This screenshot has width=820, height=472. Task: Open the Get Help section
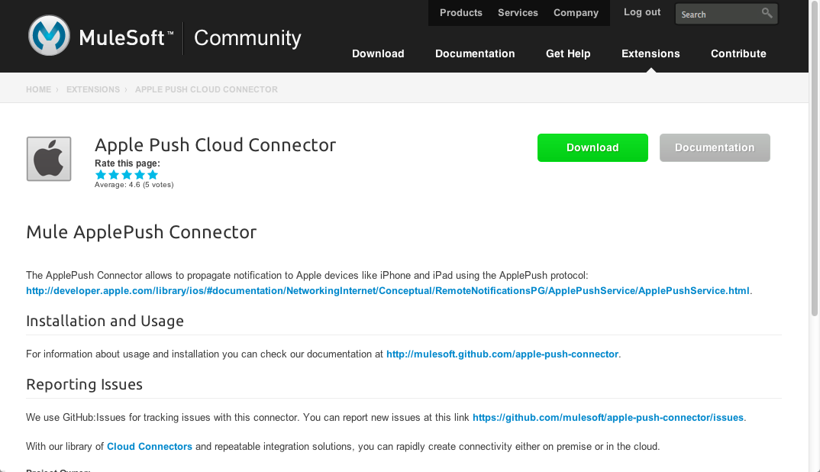coord(568,53)
